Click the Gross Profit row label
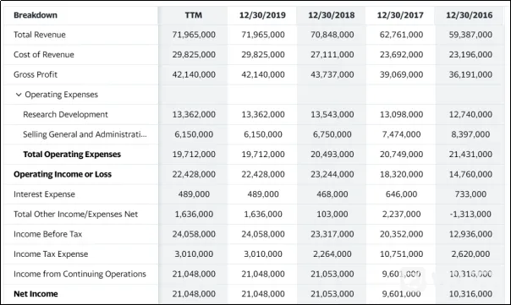The height and width of the screenshot is (305, 511). pos(36,74)
